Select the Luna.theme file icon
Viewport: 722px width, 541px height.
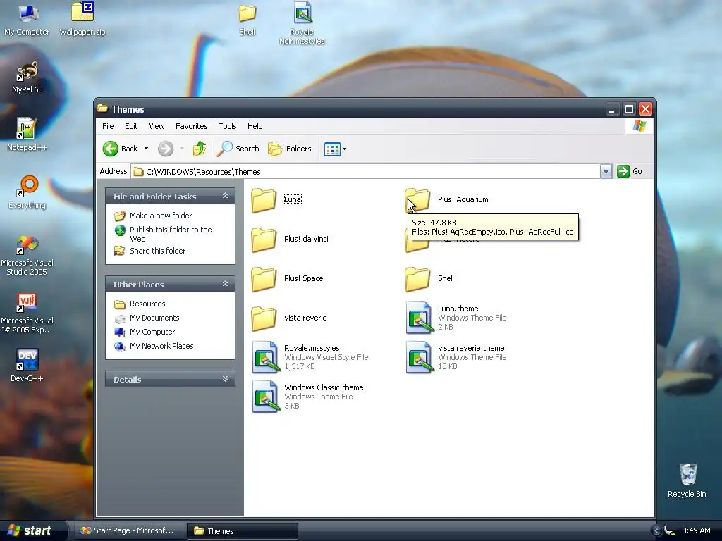[x=420, y=318]
